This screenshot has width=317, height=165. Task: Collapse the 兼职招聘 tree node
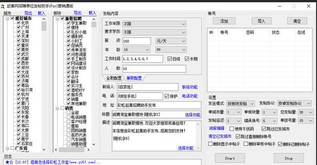tap(57, 19)
